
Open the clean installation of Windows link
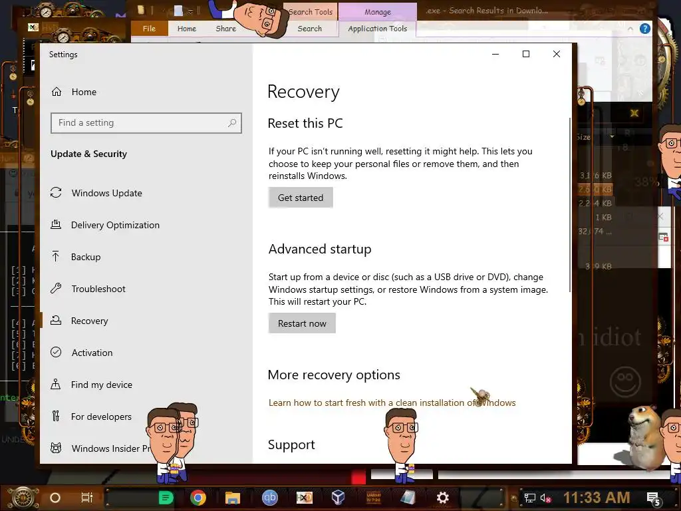pos(392,403)
